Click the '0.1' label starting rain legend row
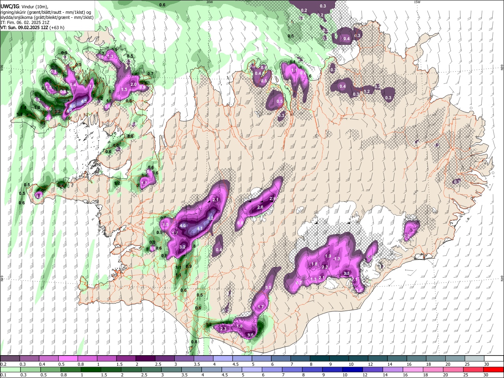Screen dimensions: 504x378 [3, 375]
